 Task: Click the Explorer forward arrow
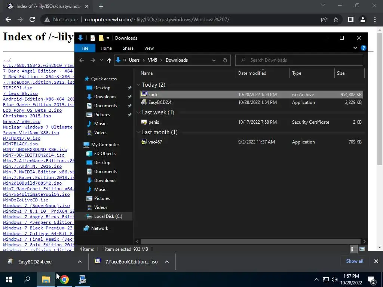93,60
